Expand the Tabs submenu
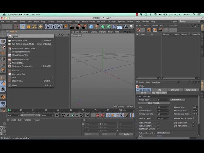204x153 pixels. point(31,77)
